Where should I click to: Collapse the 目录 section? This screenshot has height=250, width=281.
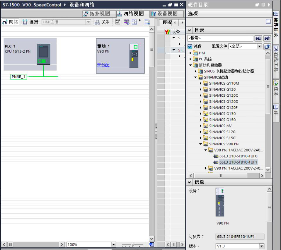(189, 30)
